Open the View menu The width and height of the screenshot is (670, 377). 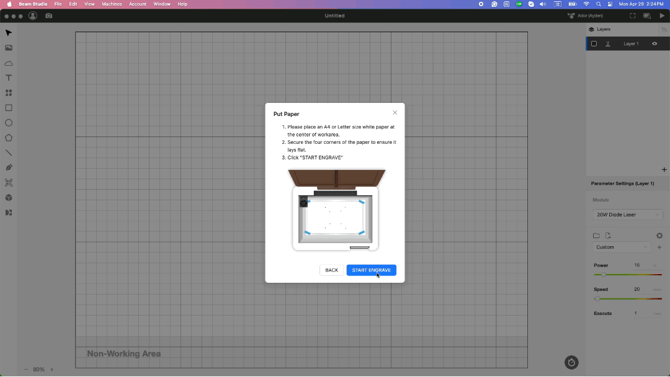pyautogui.click(x=89, y=4)
